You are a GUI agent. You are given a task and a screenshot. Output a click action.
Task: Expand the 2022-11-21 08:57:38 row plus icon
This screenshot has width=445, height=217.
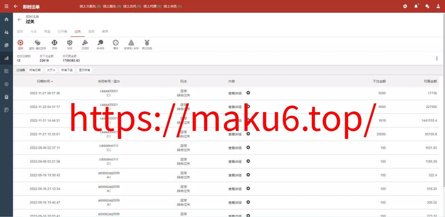click(248, 93)
